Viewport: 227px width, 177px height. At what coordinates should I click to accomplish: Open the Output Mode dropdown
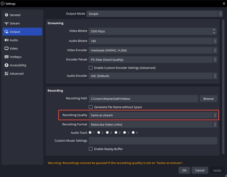[154, 14]
